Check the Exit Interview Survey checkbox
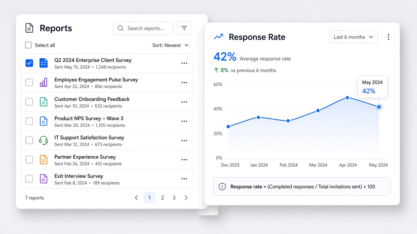Screen dimensions: 417x234 29,179
